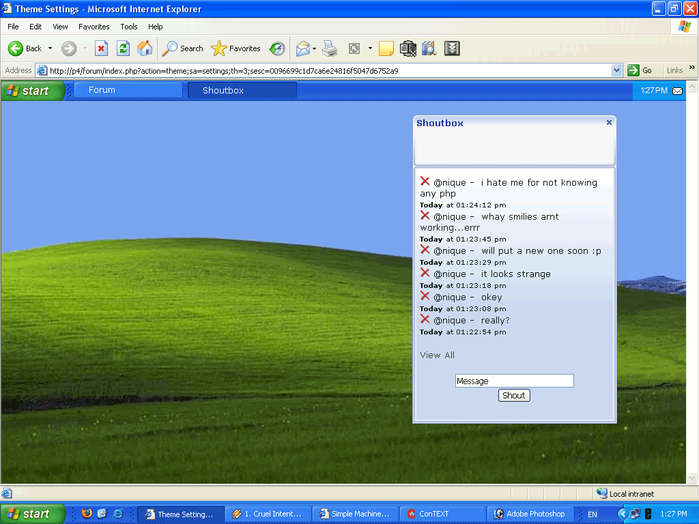
Task: Click the page scrollbar down arrow
Action: pyautogui.click(x=692, y=478)
